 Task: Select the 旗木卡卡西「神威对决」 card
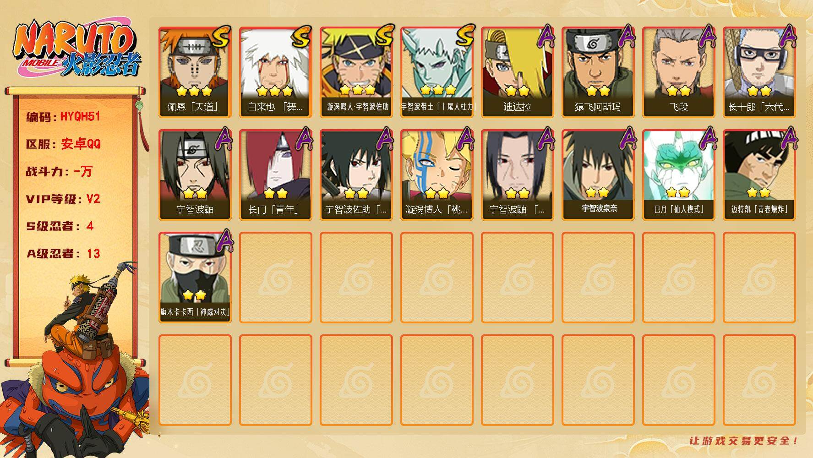point(195,278)
